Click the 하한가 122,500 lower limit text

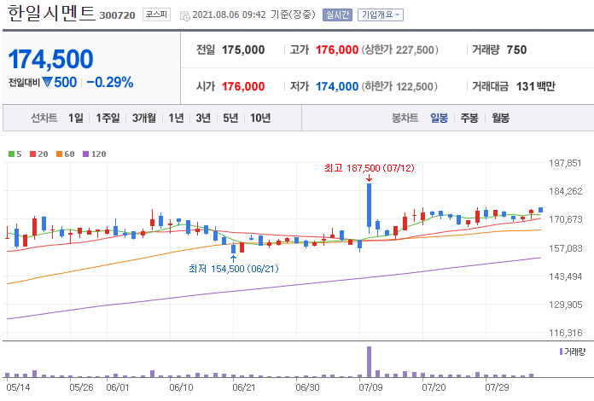tap(399, 87)
